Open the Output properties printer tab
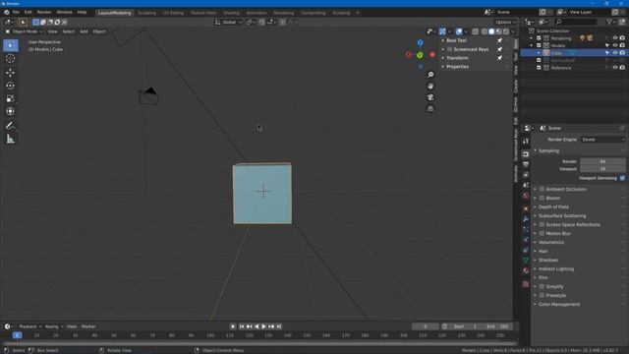 tap(526, 164)
